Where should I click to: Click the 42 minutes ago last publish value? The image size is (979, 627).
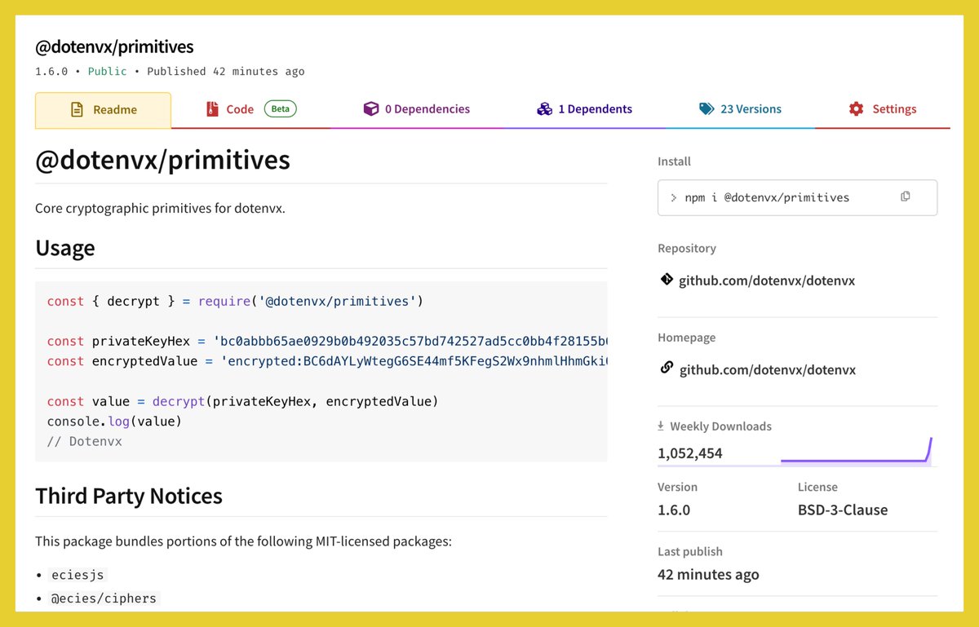click(708, 575)
